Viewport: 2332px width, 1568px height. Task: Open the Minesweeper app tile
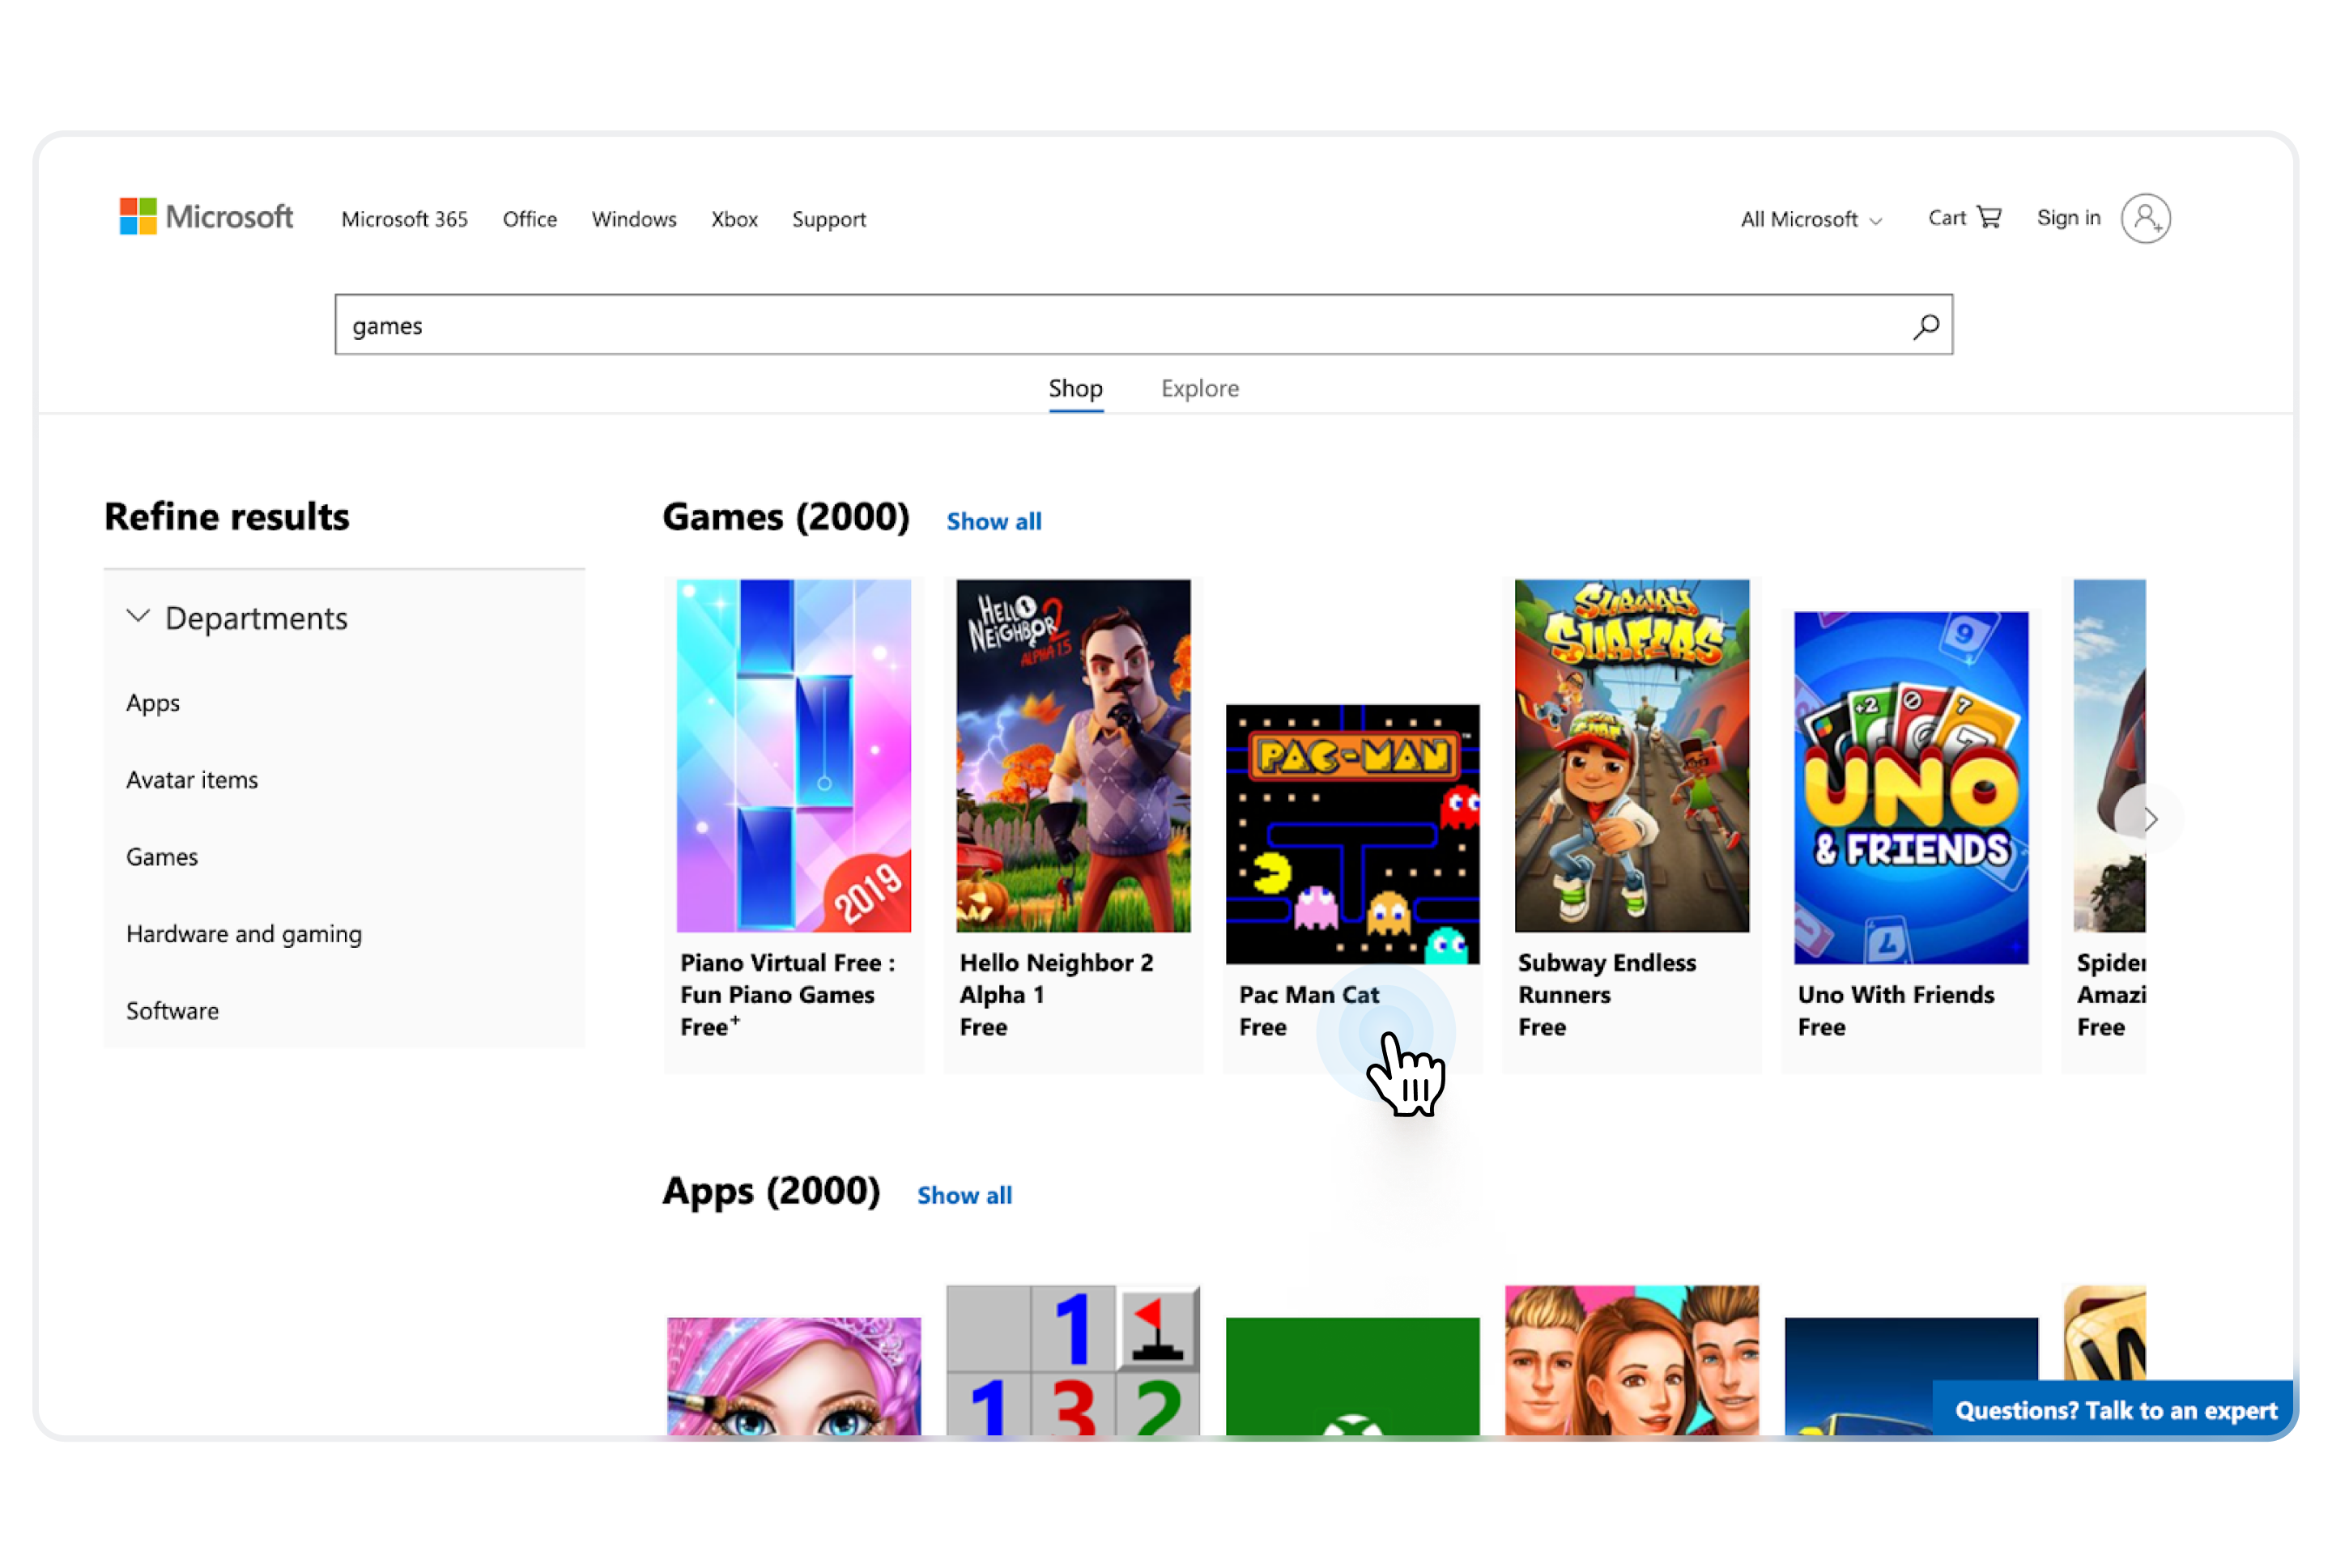(1073, 1362)
